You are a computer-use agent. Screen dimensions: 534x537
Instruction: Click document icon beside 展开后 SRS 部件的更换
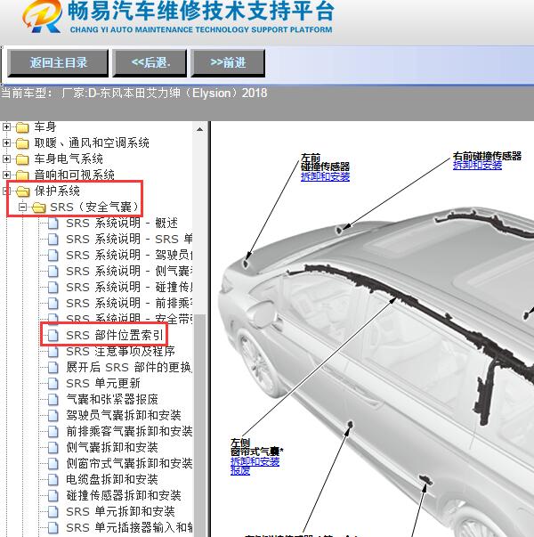point(53,367)
